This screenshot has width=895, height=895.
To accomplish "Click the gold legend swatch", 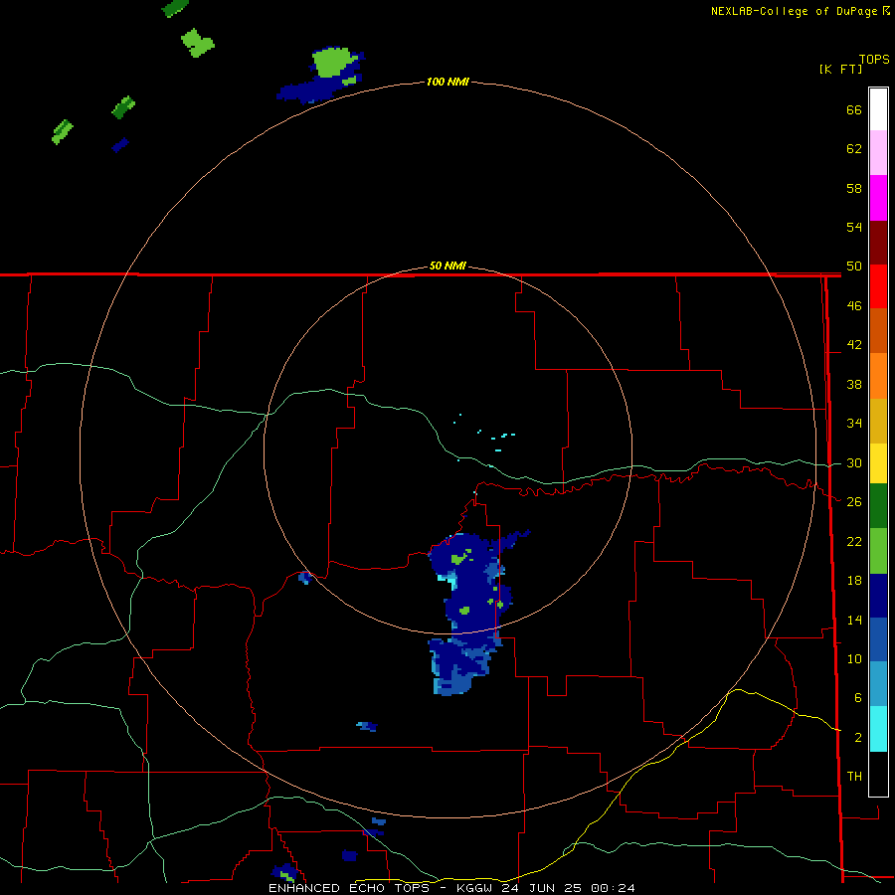I will 878,422.
